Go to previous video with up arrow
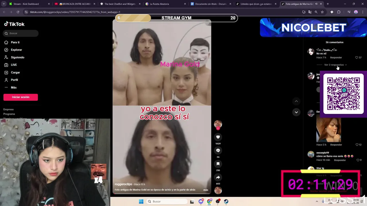This screenshot has height=206, width=367. [x=296, y=101]
